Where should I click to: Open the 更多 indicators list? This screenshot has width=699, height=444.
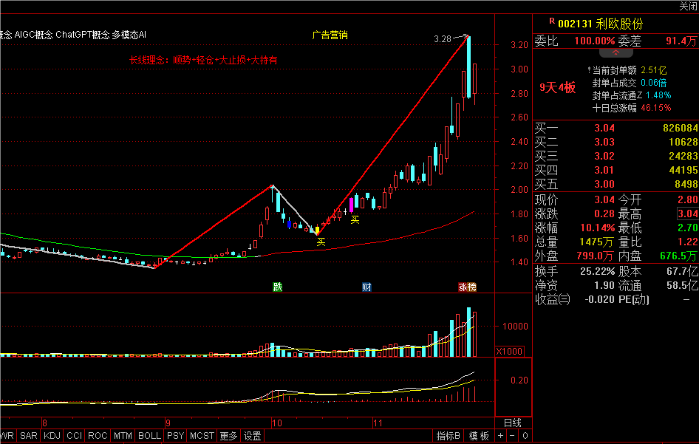[x=229, y=436]
